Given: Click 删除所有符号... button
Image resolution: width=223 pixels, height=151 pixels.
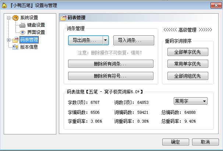Looking at the screenshot, I should [111, 76].
